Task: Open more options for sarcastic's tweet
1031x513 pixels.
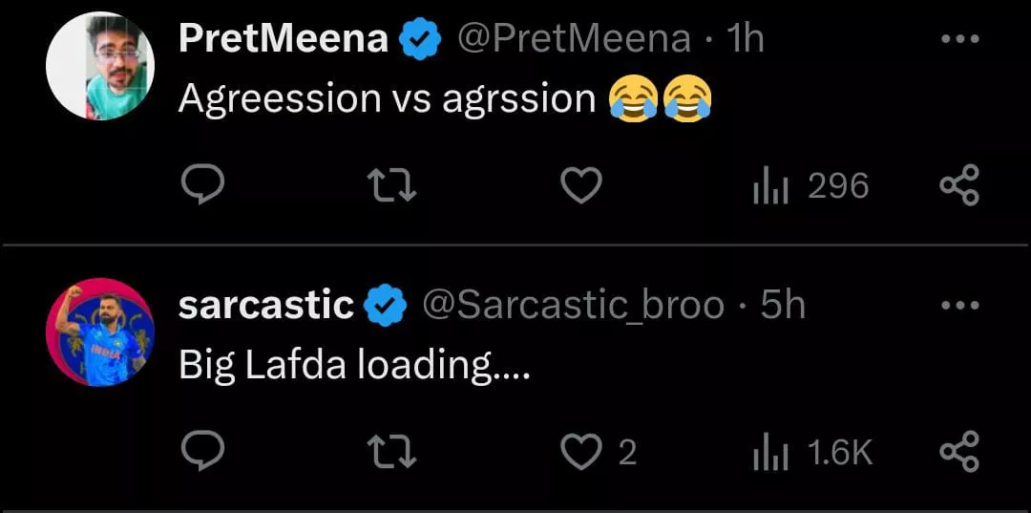Action: point(959,306)
